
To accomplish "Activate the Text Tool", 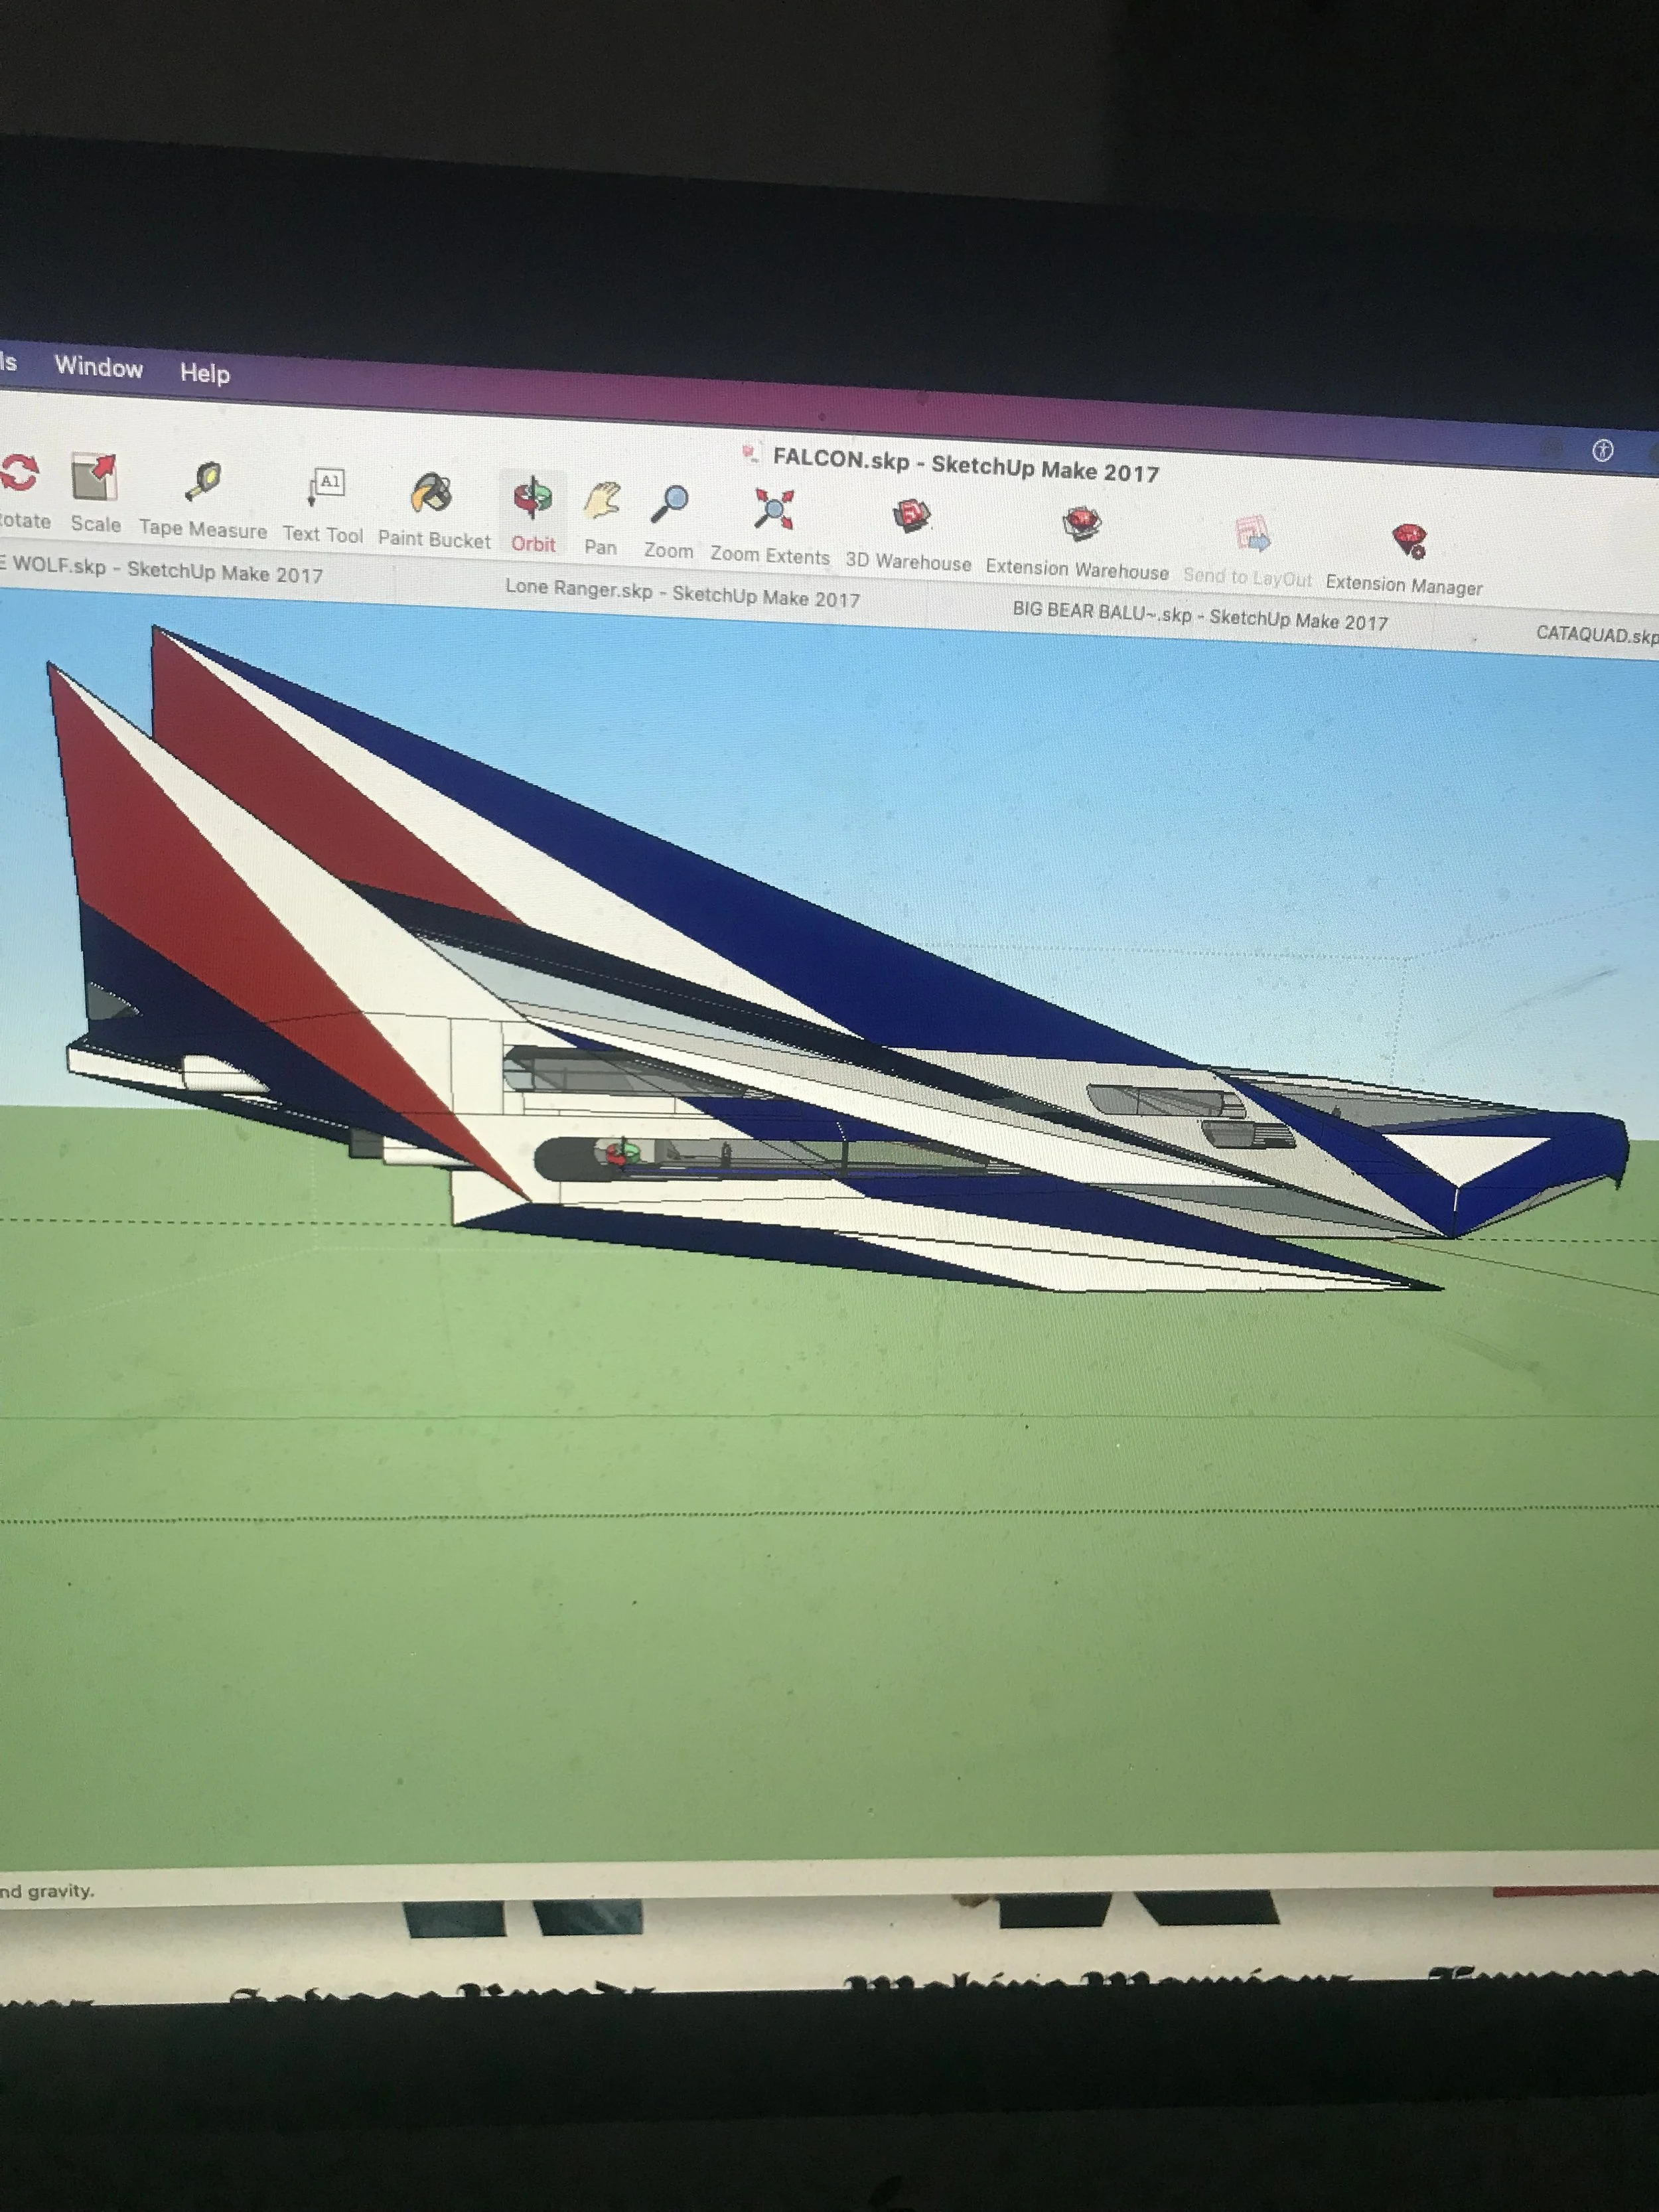I will pyautogui.click(x=325, y=488).
